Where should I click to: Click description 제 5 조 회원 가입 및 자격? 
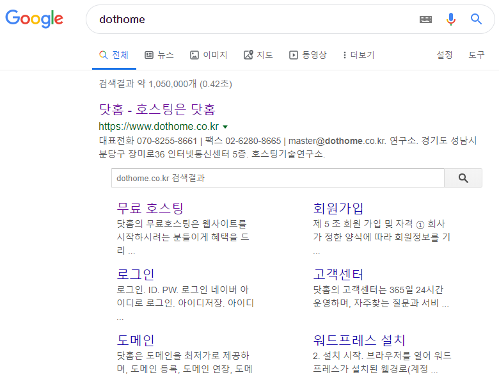click(x=379, y=224)
